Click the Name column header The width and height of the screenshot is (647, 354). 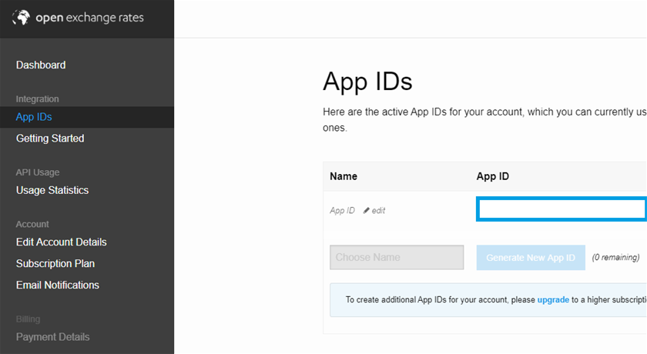point(344,176)
